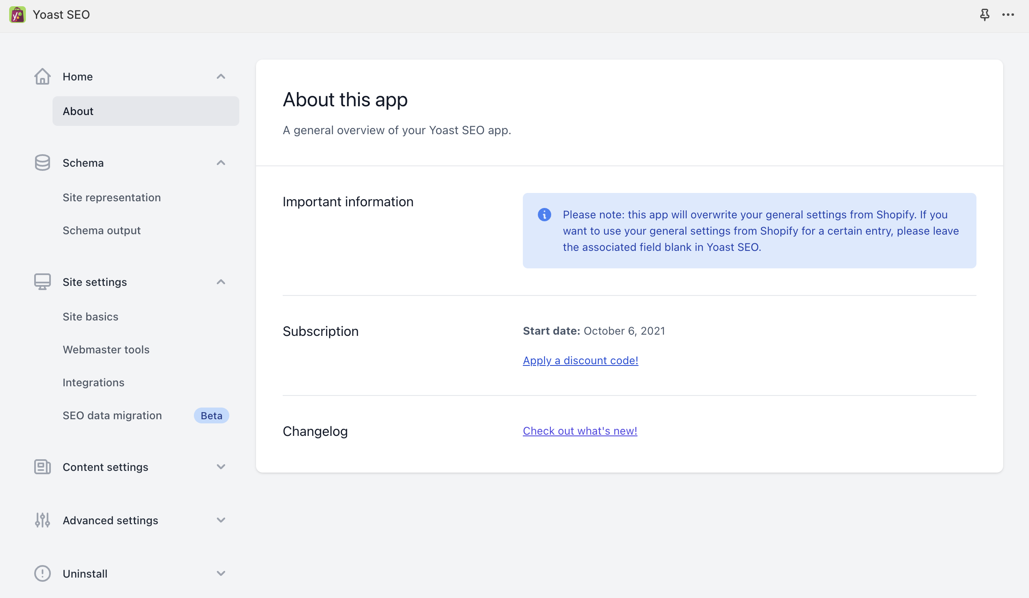Open Webmaster tools settings
Viewport: 1029px width, 598px height.
click(106, 350)
